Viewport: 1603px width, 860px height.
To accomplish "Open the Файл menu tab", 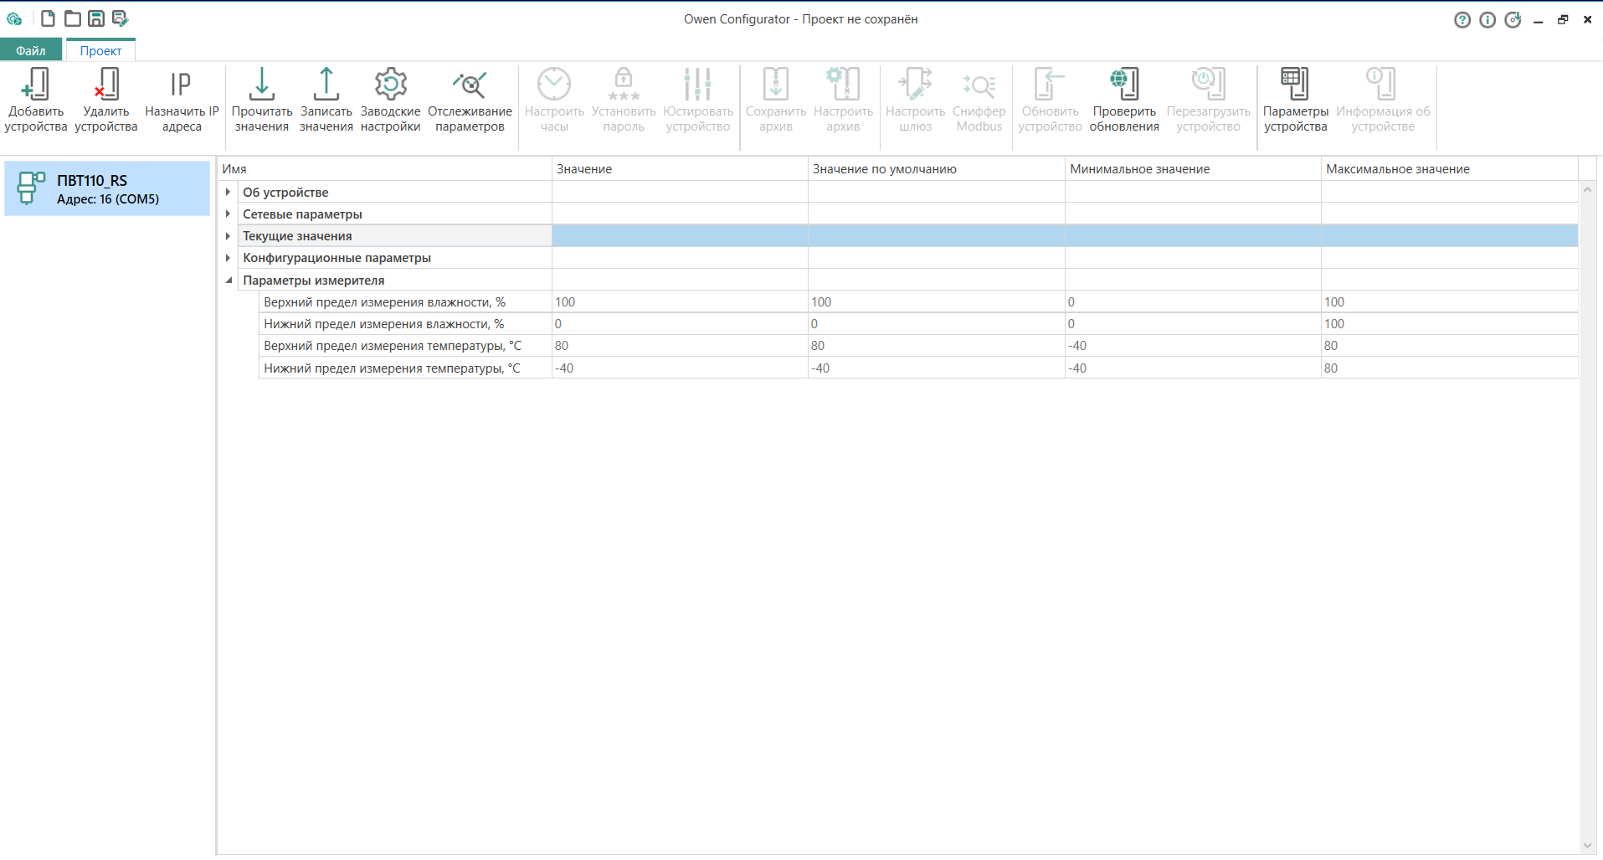I will (31, 50).
